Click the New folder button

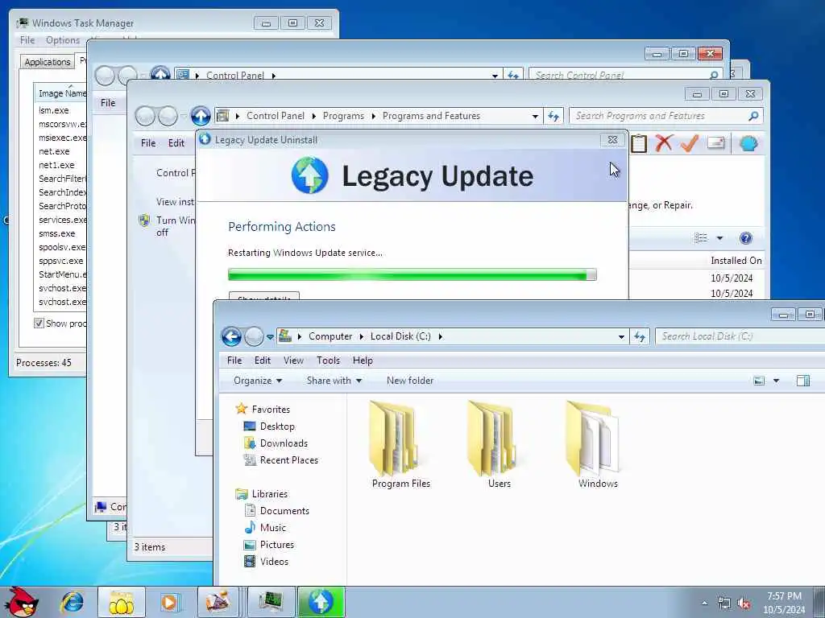(410, 381)
